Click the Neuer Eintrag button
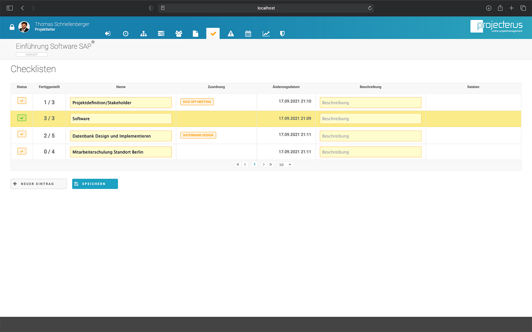The height and width of the screenshot is (332, 532). coord(39,184)
